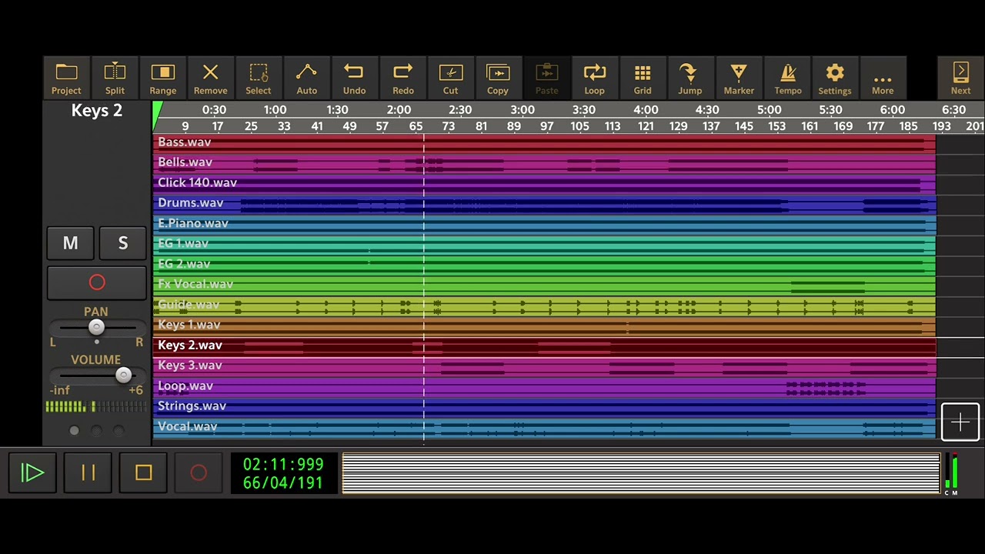Image resolution: width=985 pixels, height=554 pixels.
Task: Click the green start marker on ruler
Action: tap(158, 116)
